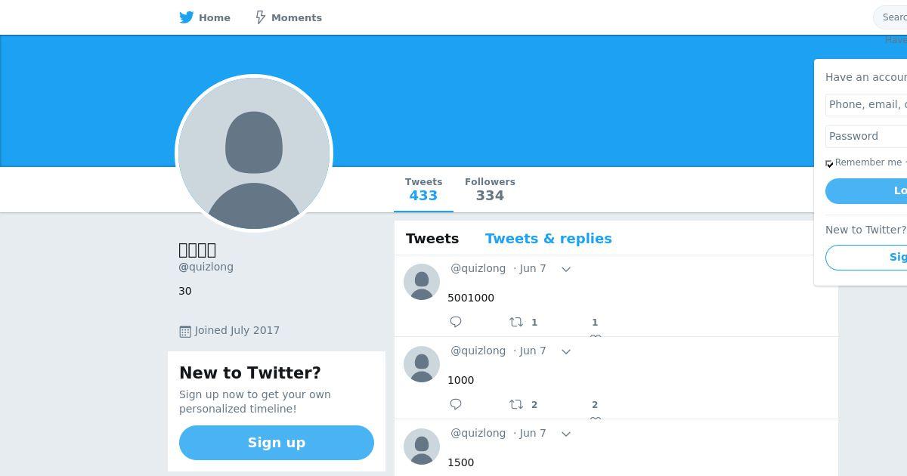Expand the more menu on the 1500 tweet

(566, 434)
